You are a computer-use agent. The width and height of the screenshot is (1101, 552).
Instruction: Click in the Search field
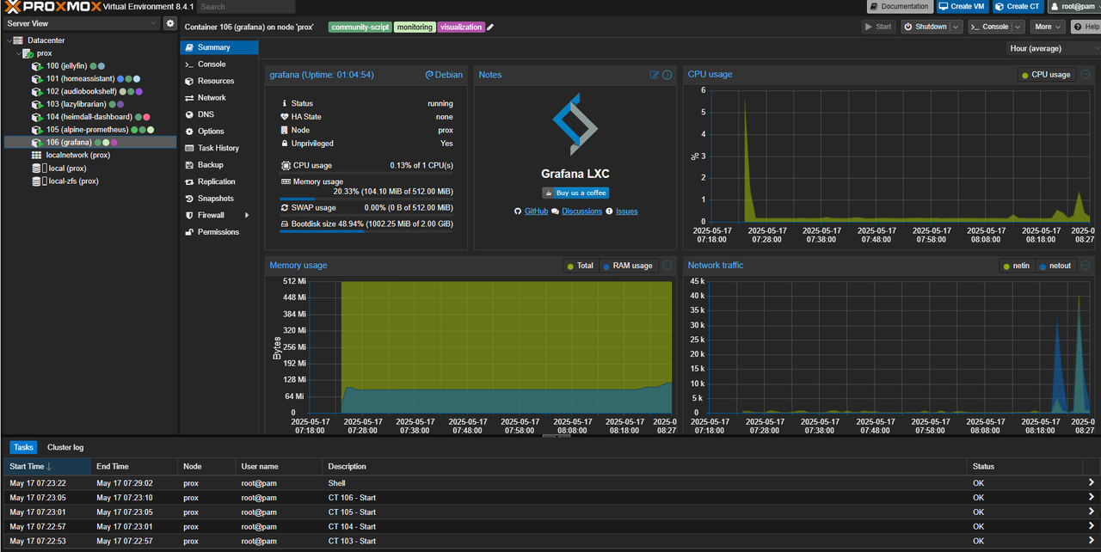point(245,6)
